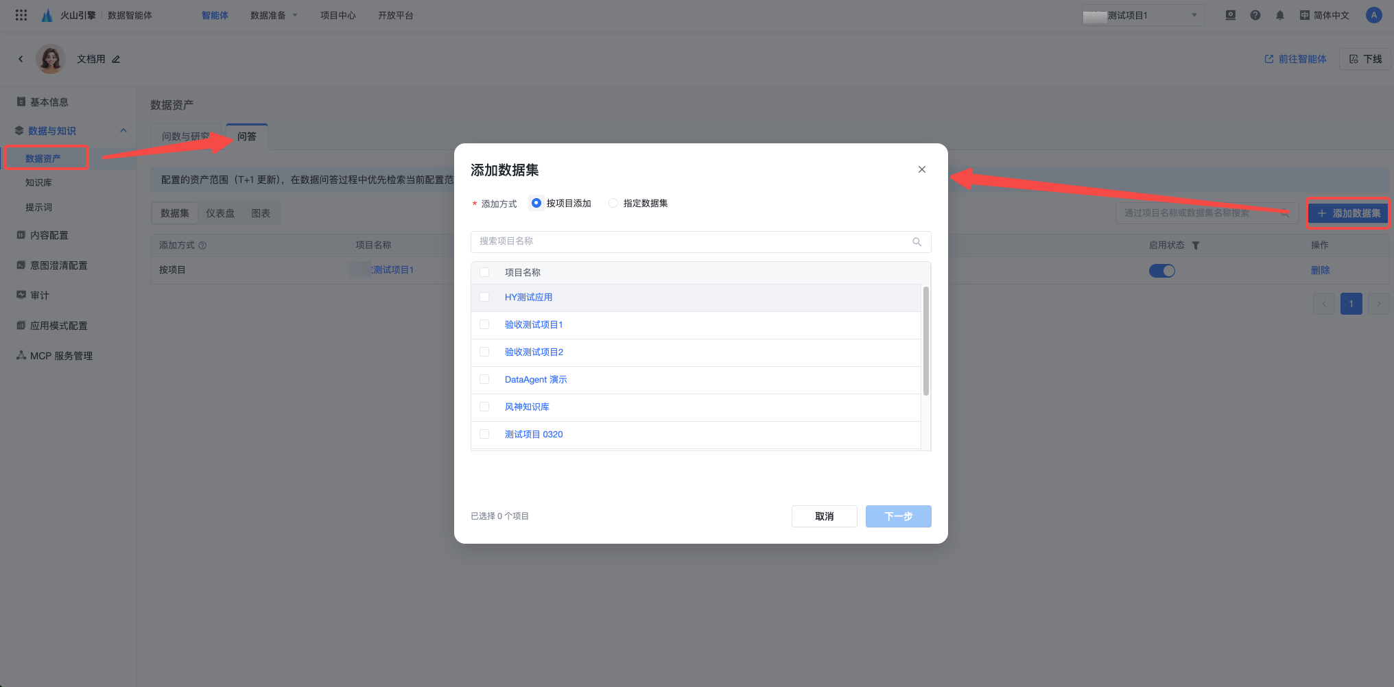The width and height of the screenshot is (1394, 687).
Task: Click the back arrow beside avatar
Action: (21, 60)
